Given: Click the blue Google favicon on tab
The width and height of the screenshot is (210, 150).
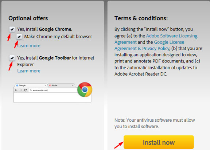Looking at the screenshot, I should click(x=17, y=85).
